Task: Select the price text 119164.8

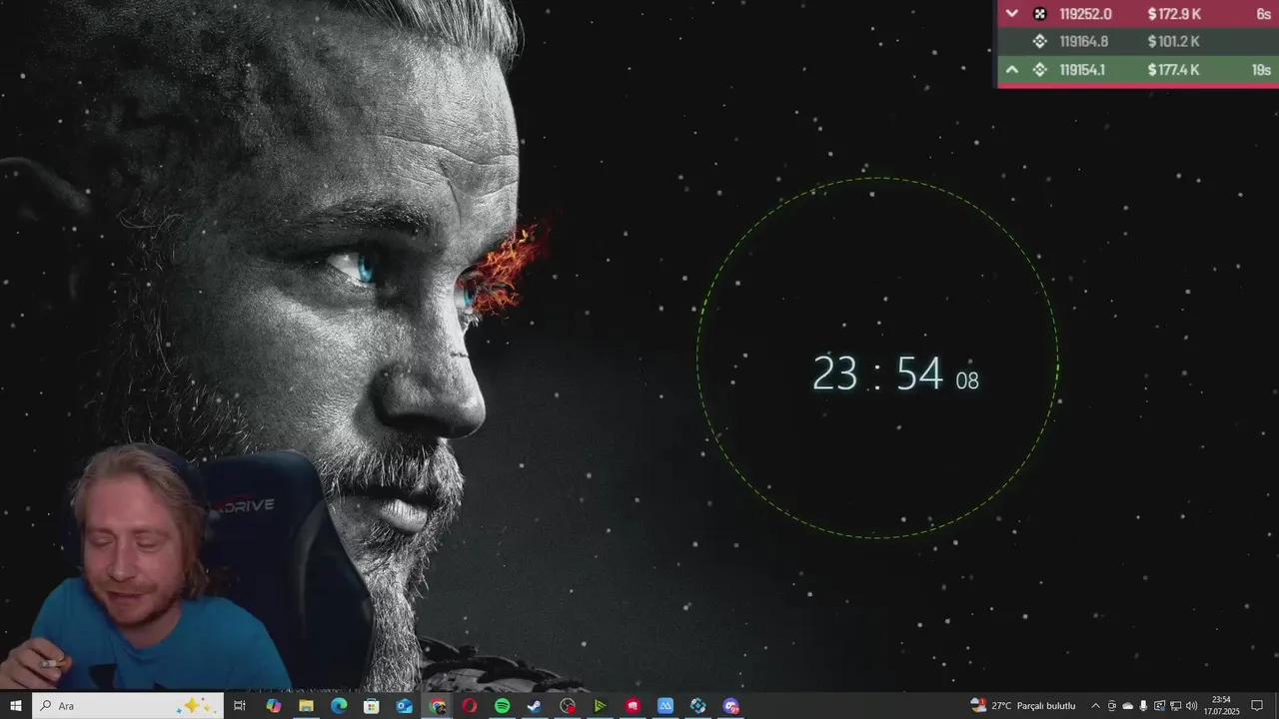Action: (1083, 42)
